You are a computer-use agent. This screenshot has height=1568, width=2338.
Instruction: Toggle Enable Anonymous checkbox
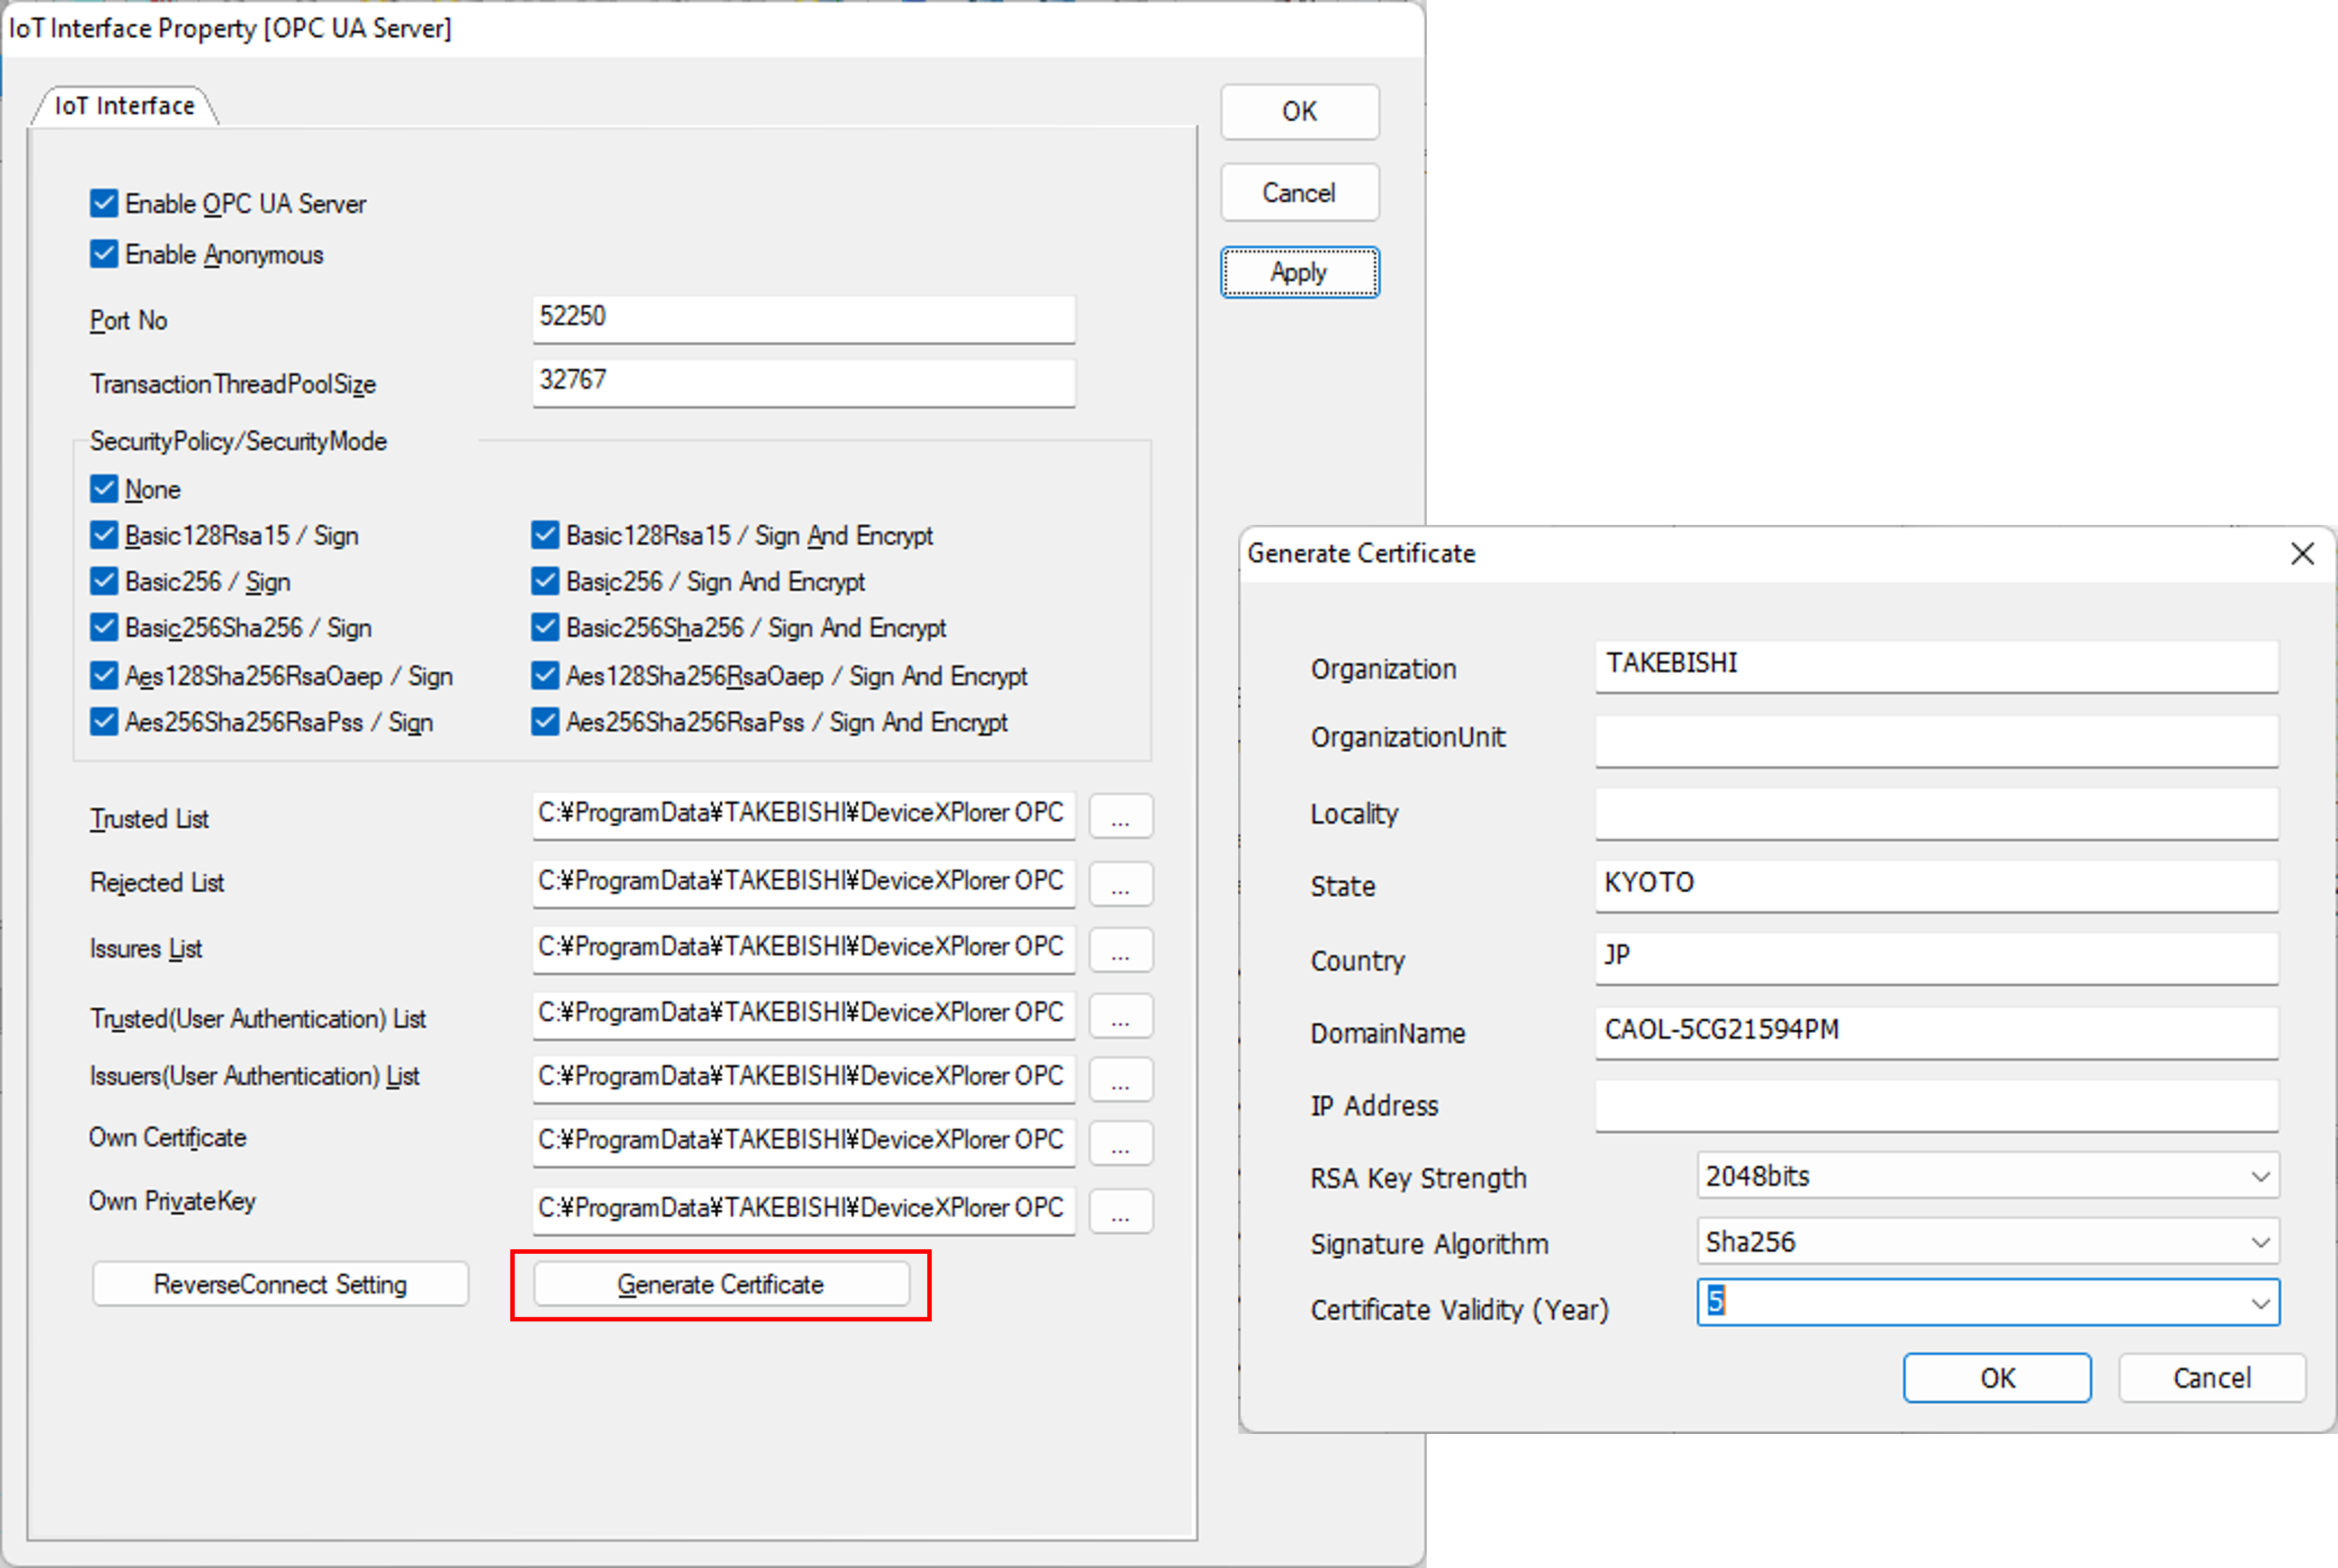click(x=104, y=254)
